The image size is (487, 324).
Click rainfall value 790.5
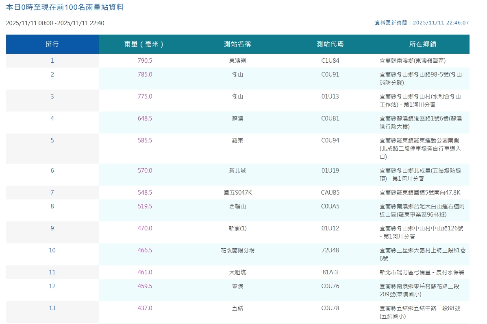tap(145, 61)
